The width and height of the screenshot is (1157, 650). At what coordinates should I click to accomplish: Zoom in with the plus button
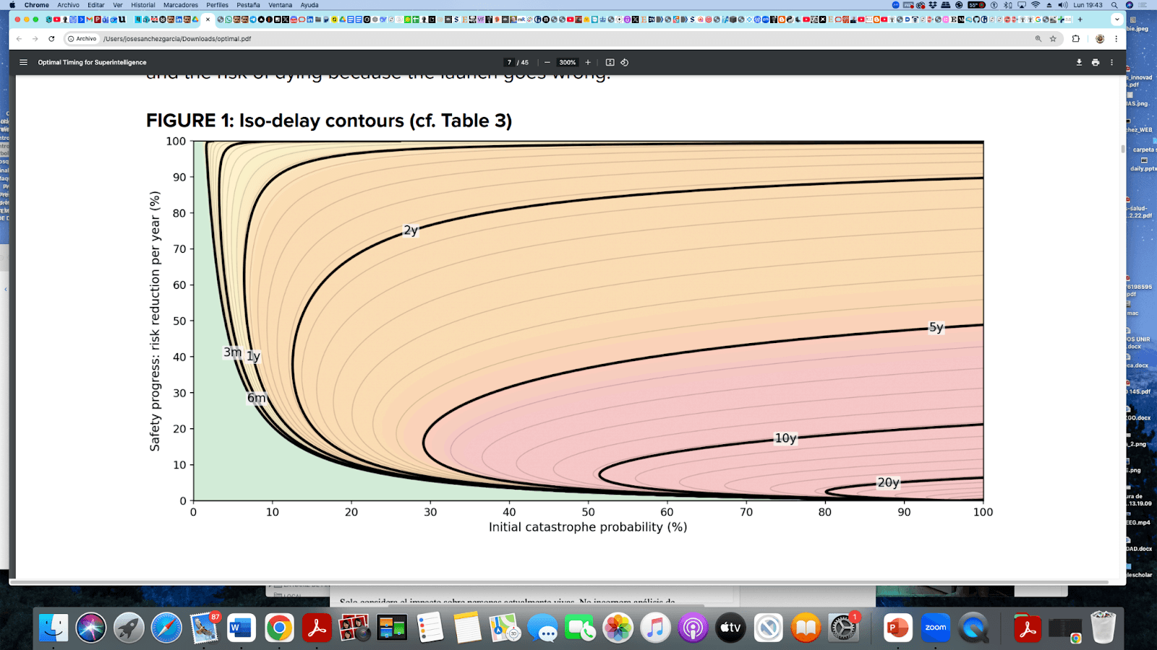[x=588, y=63]
